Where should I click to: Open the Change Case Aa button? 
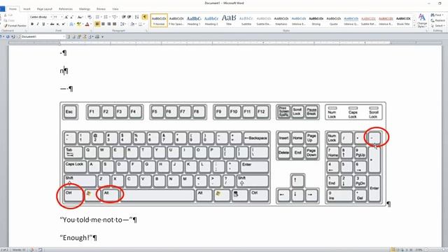click(x=80, y=17)
